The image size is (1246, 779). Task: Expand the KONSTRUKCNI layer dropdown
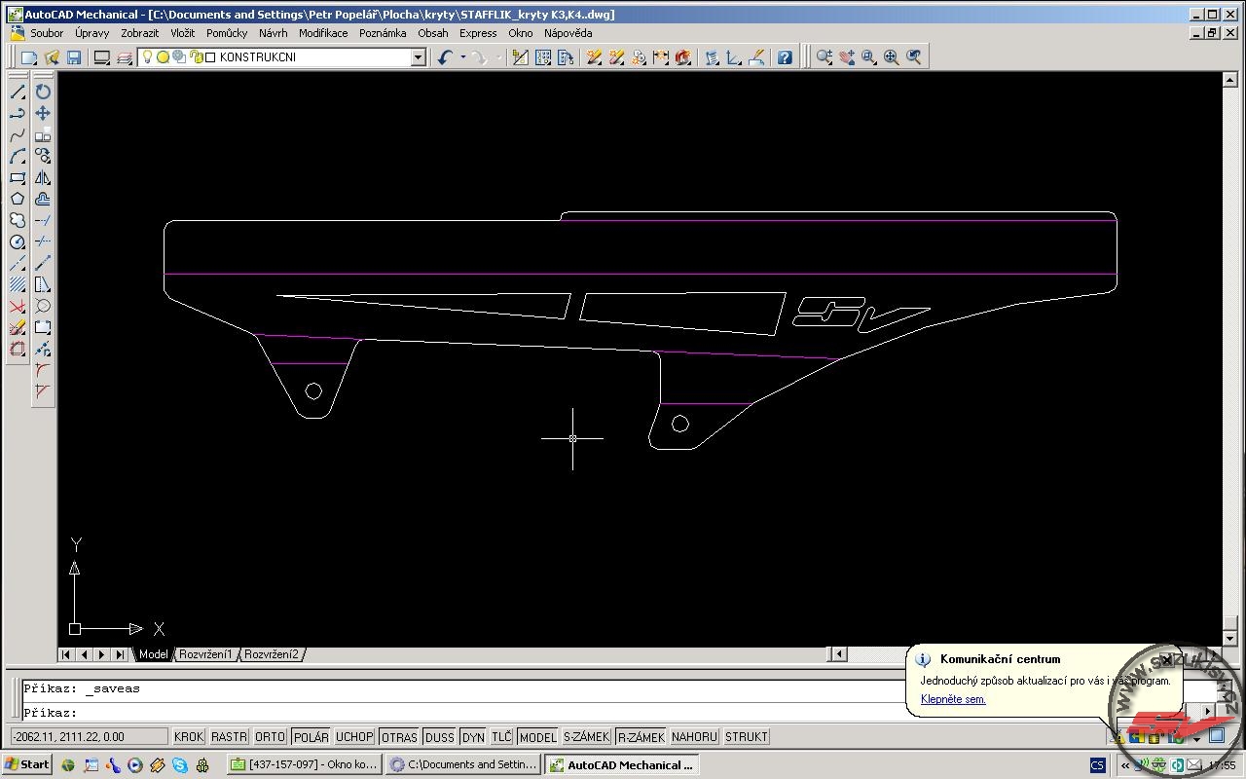pos(418,57)
